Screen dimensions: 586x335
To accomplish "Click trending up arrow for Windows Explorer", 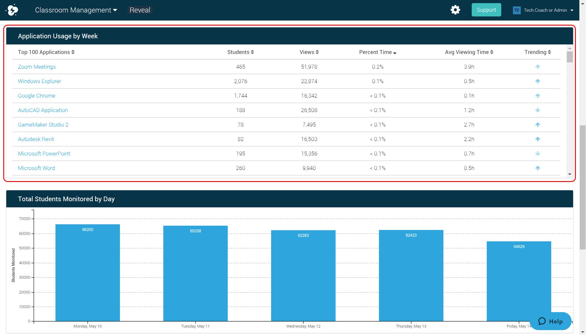I will 538,81.
